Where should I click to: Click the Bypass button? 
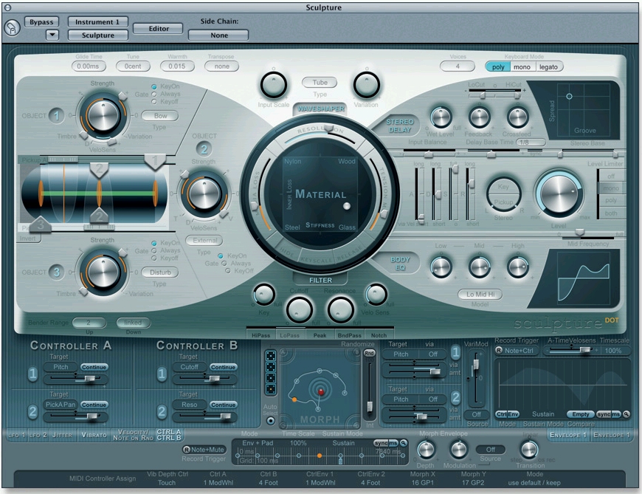[41, 22]
